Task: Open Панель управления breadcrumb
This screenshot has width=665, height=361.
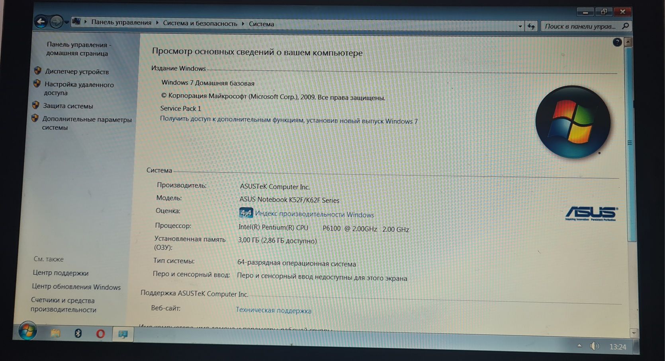Action: [121, 22]
